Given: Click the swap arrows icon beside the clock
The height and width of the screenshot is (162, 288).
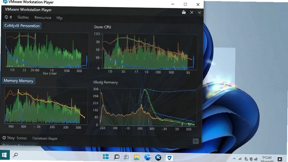Looking at the screenshot, I should [x=11, y=17].
